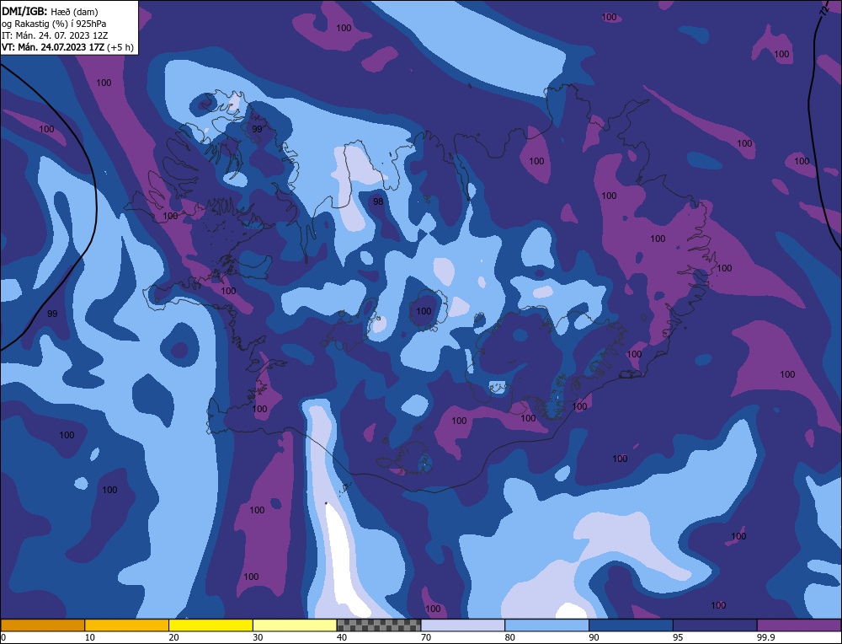The image size is (842, 644).
Task: Click the "DMI/IGB: Hæð (dam)" title line
Action: [x=50, y=11]
